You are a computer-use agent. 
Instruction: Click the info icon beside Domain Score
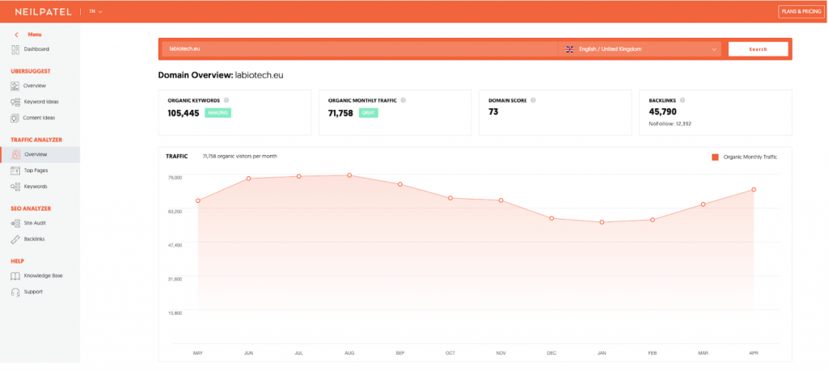click(x=533, y=99)
